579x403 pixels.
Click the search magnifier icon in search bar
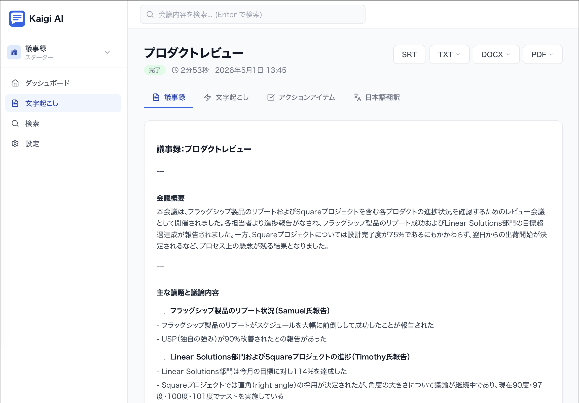click(150, 14)
